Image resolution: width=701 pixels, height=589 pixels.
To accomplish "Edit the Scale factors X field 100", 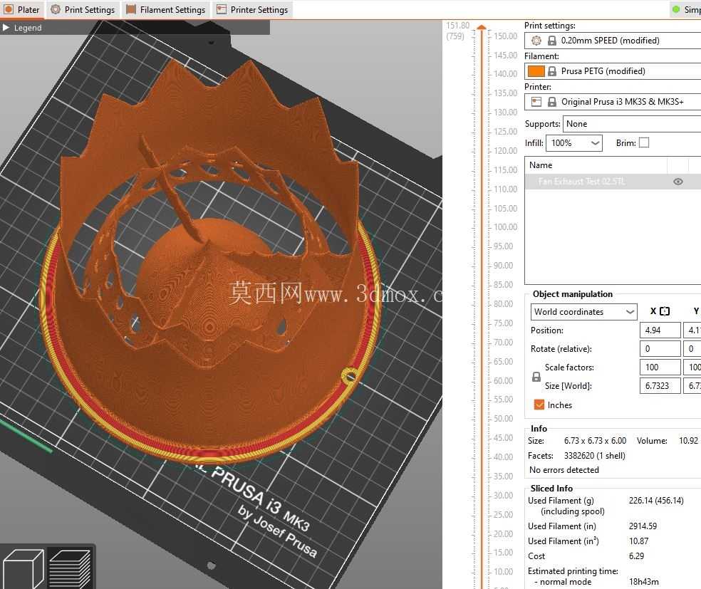I will point(660,368).
